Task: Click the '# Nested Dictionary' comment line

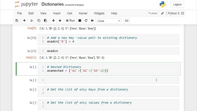Action: [64, 67]
